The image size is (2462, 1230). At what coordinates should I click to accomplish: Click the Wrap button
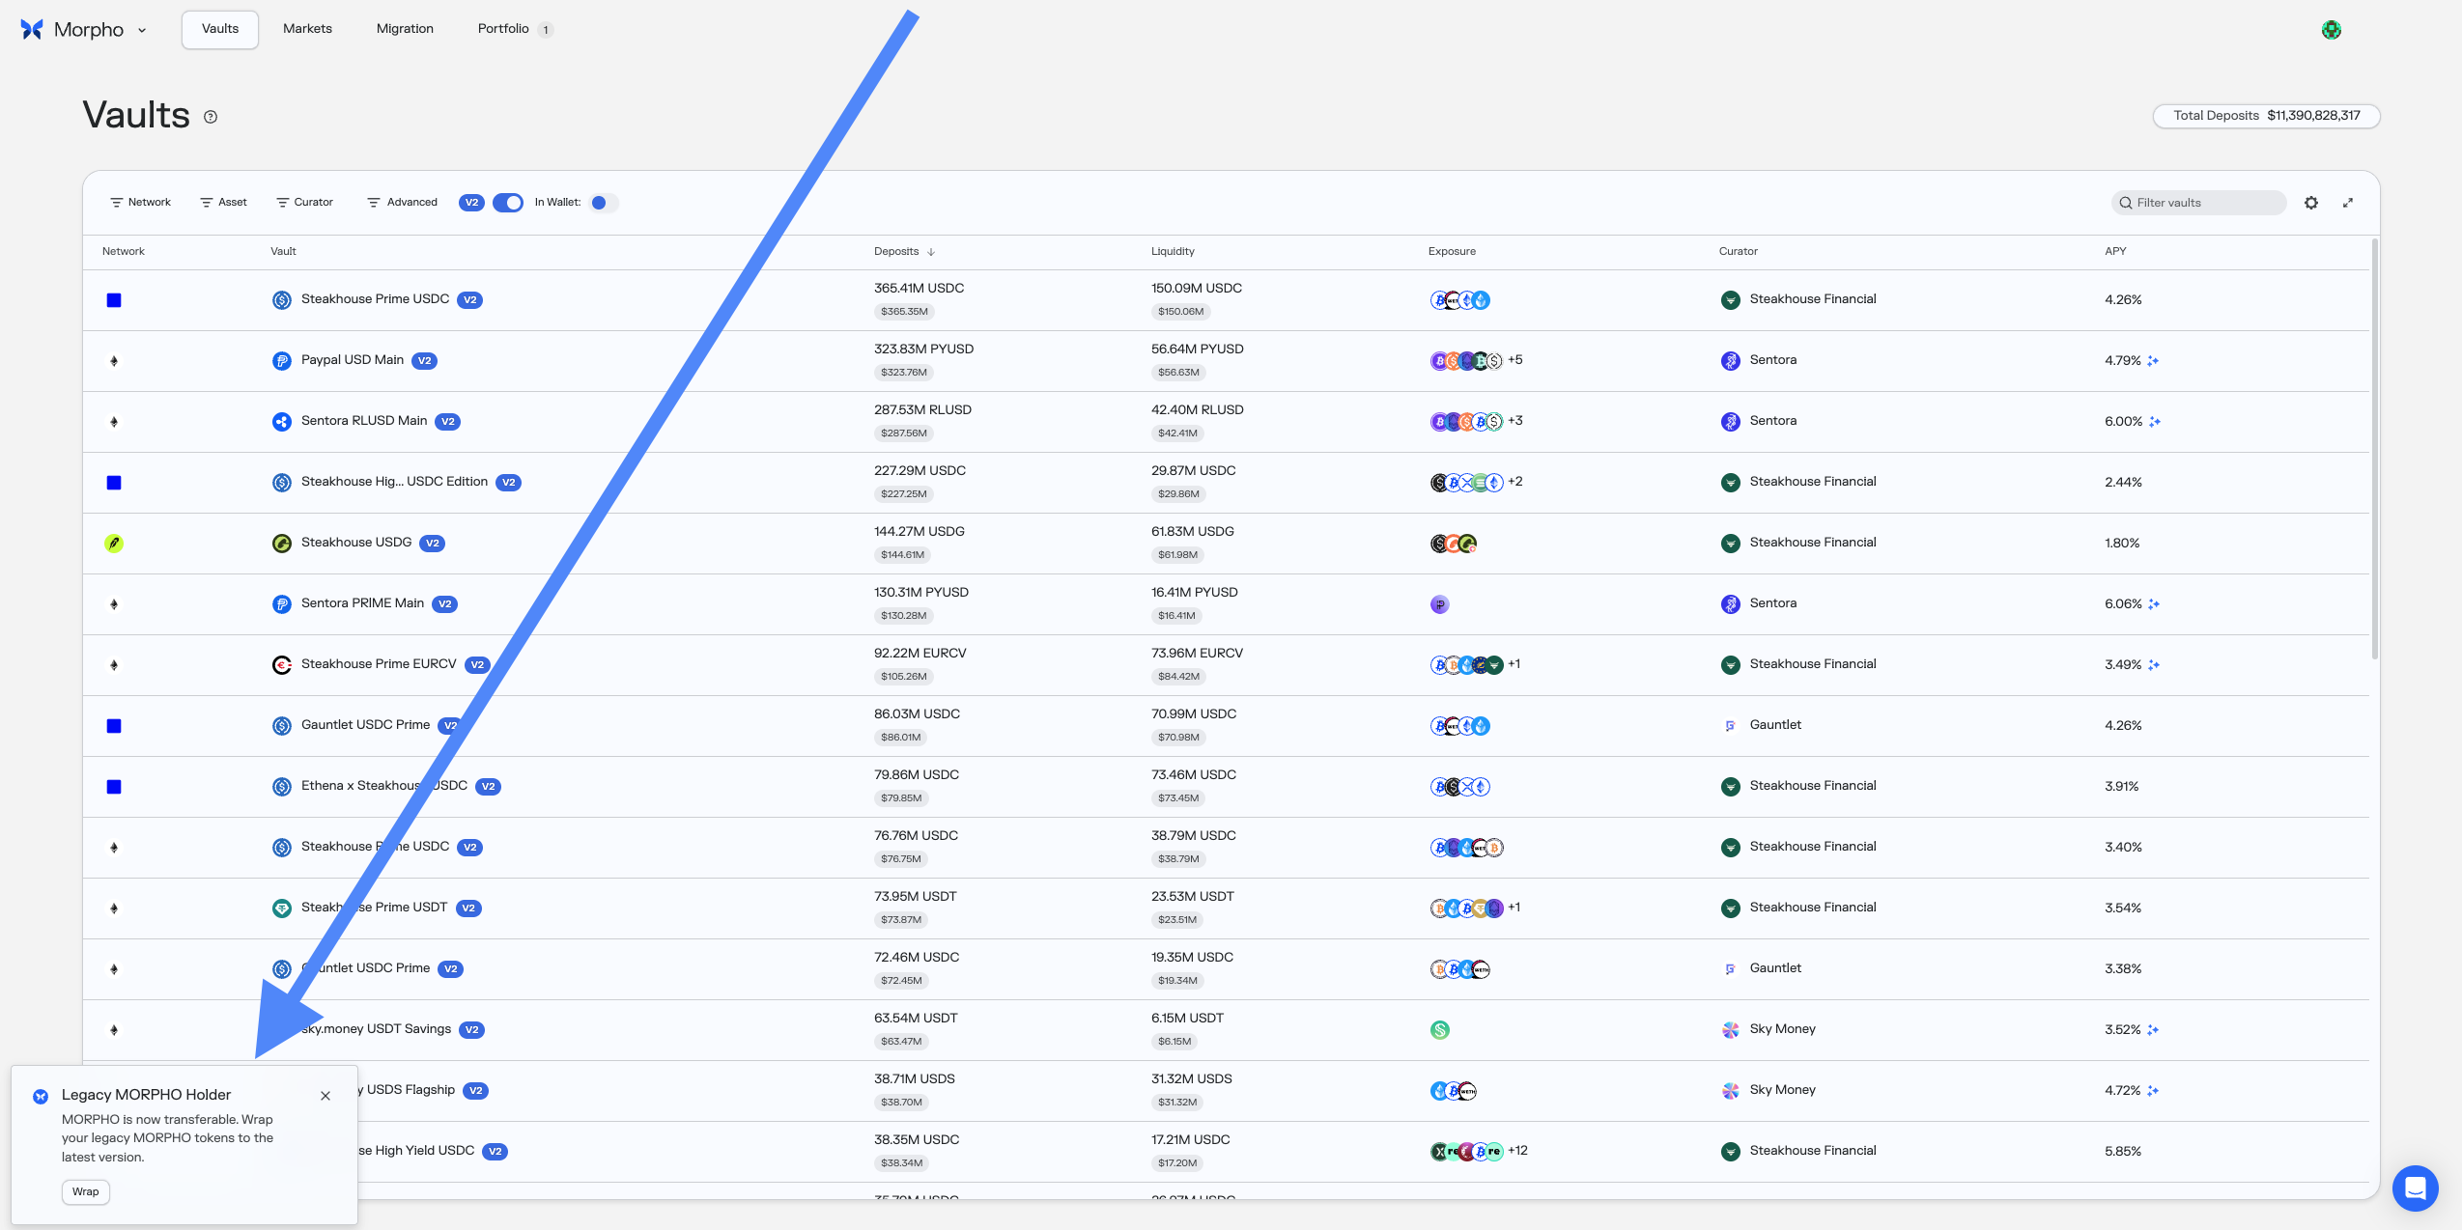click(86, 1192)
